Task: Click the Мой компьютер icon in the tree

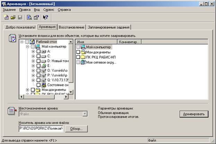Action: click(x=38, y=47)
